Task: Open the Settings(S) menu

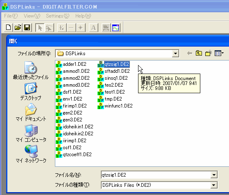Action: point(58,16)
